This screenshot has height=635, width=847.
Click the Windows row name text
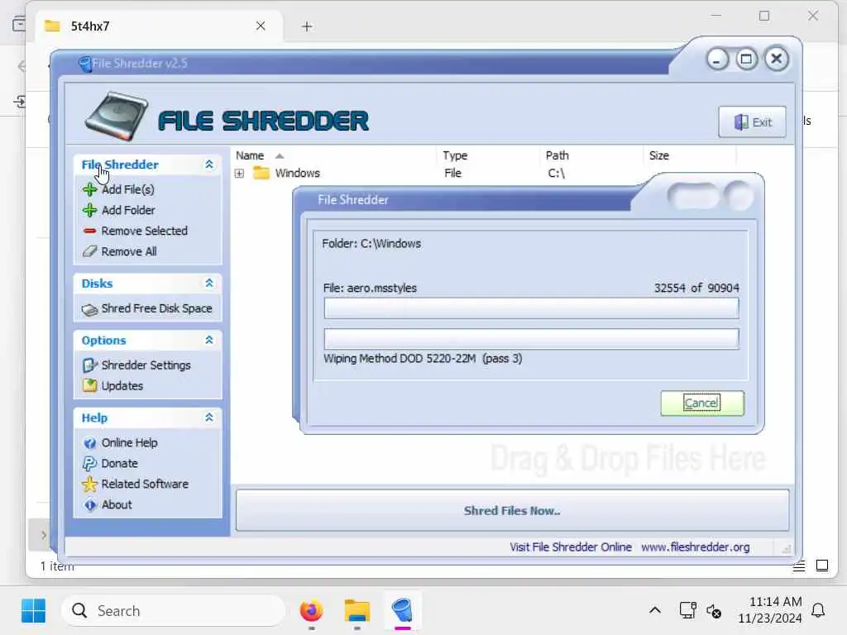tap(297, 173)
